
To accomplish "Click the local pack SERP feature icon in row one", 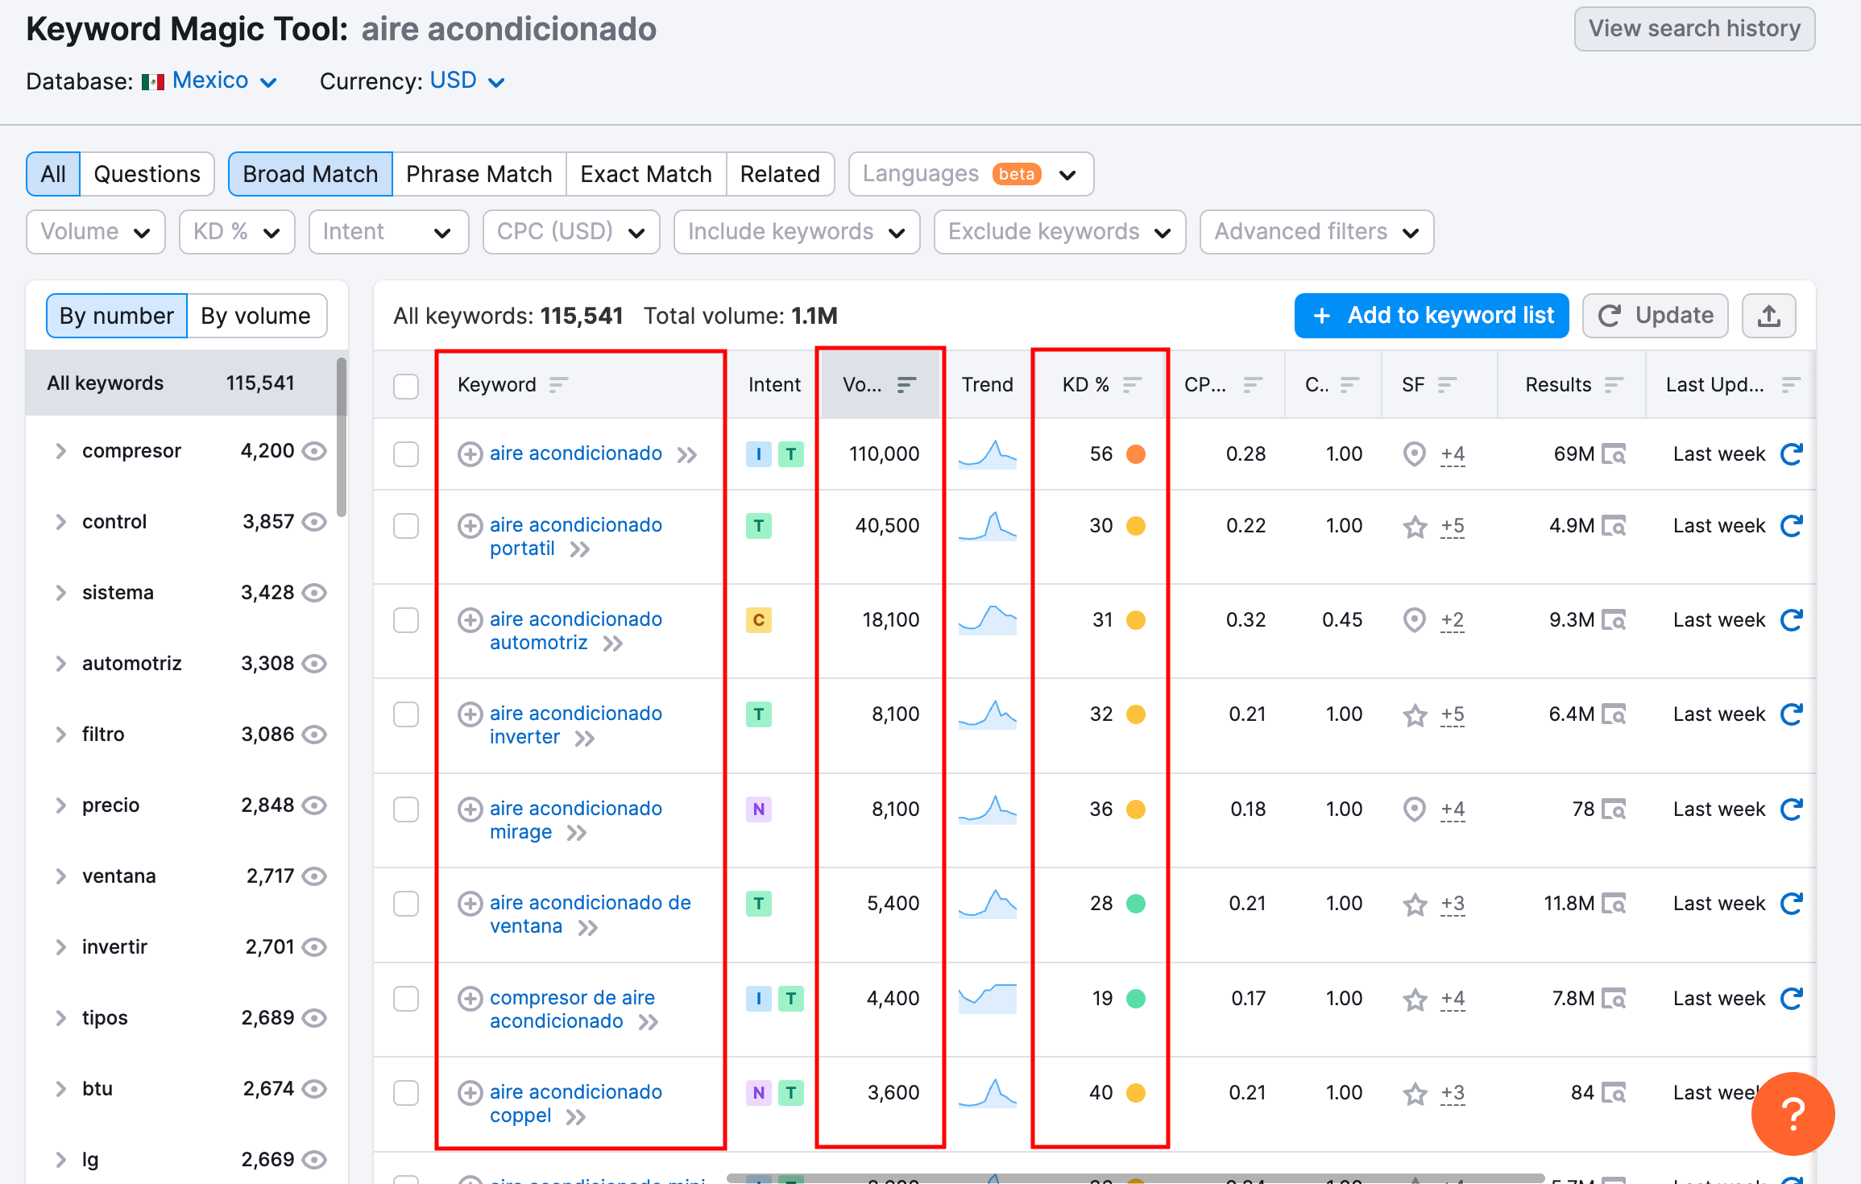I will [1414, 454].
